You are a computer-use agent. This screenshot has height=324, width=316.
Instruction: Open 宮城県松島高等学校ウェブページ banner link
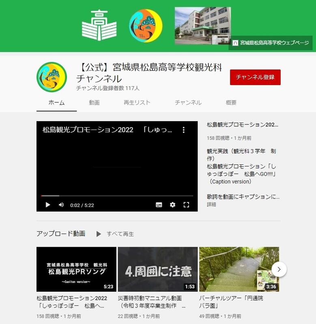pyautogui.click(x=271, y=43)
